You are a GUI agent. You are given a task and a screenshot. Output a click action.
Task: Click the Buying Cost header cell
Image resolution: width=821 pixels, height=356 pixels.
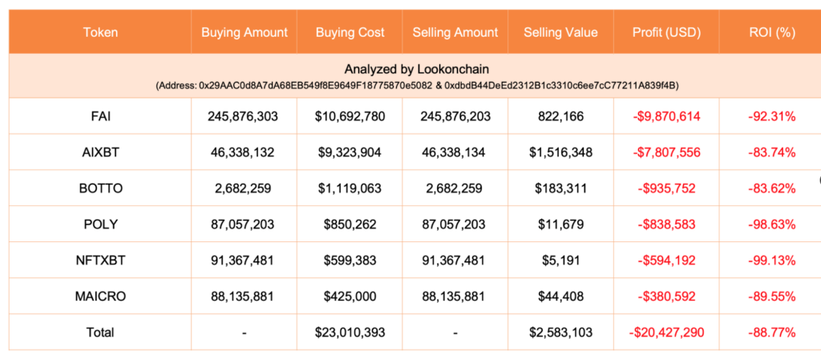(350, 33)
